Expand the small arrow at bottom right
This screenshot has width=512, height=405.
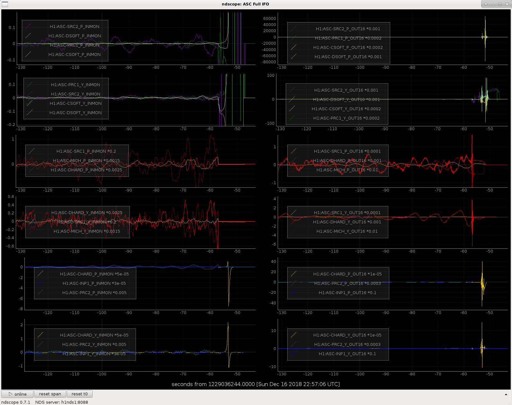506,394
